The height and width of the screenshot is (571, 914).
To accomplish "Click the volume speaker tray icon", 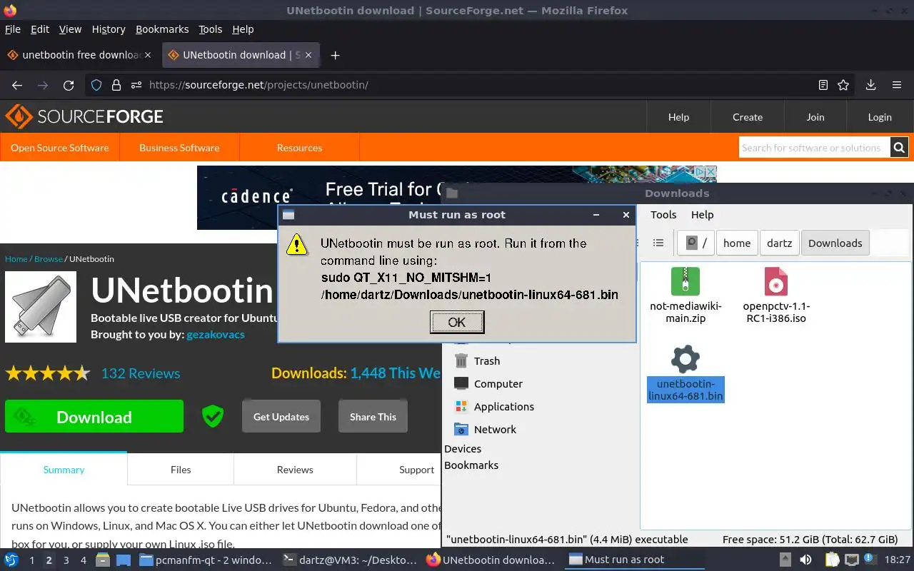I will point(805,560).
